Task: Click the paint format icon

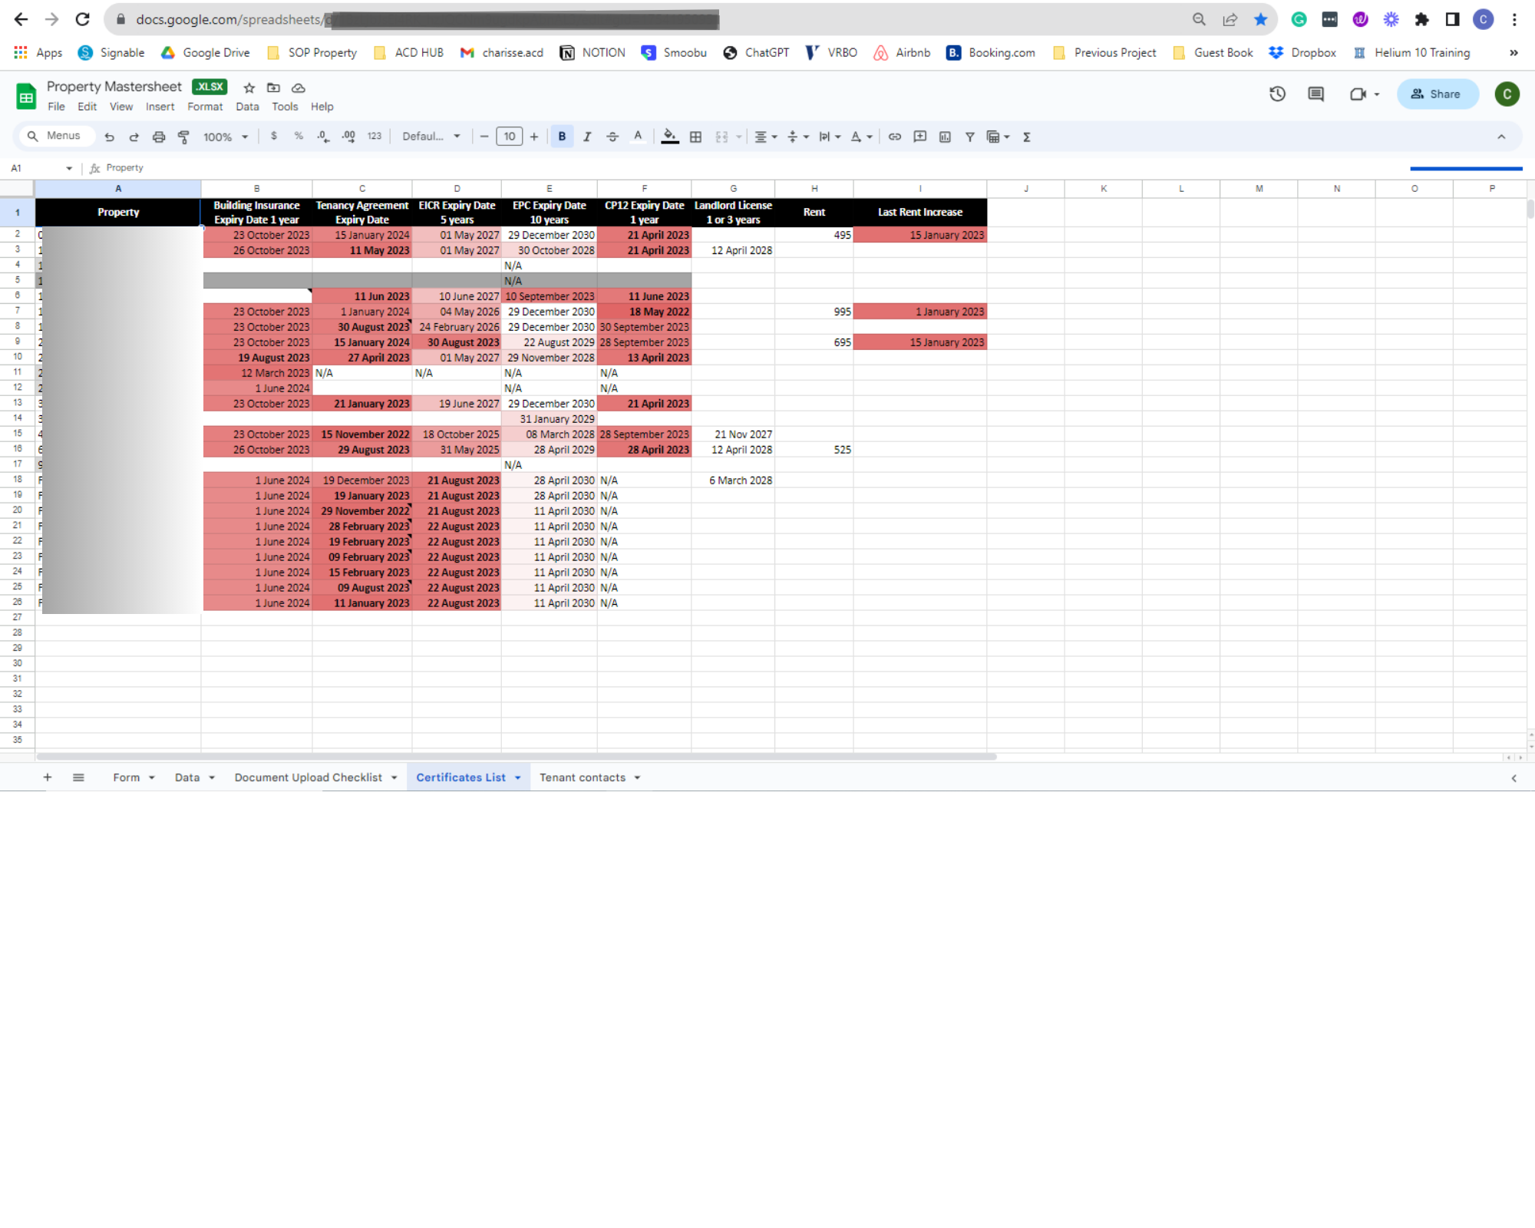Action: 183,137
